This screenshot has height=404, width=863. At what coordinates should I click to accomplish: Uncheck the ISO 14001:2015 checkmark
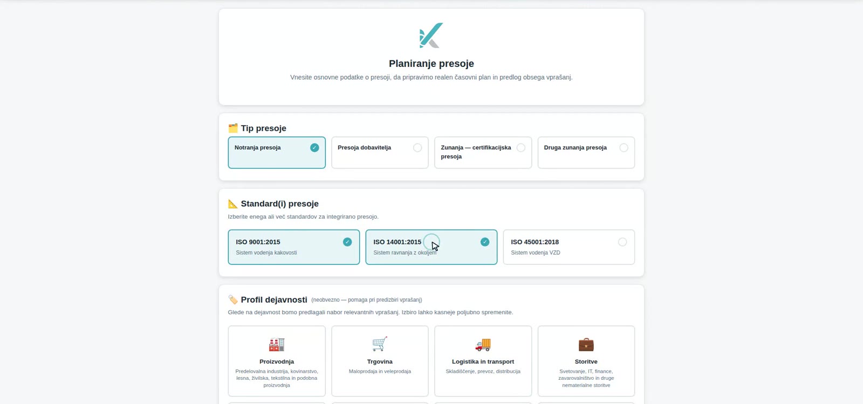[x=485, y=242]
